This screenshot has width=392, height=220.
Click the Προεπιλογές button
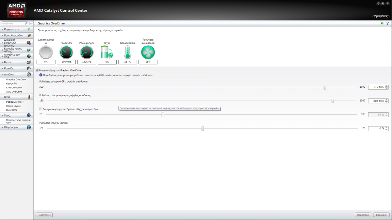click(x=44, y=215)
